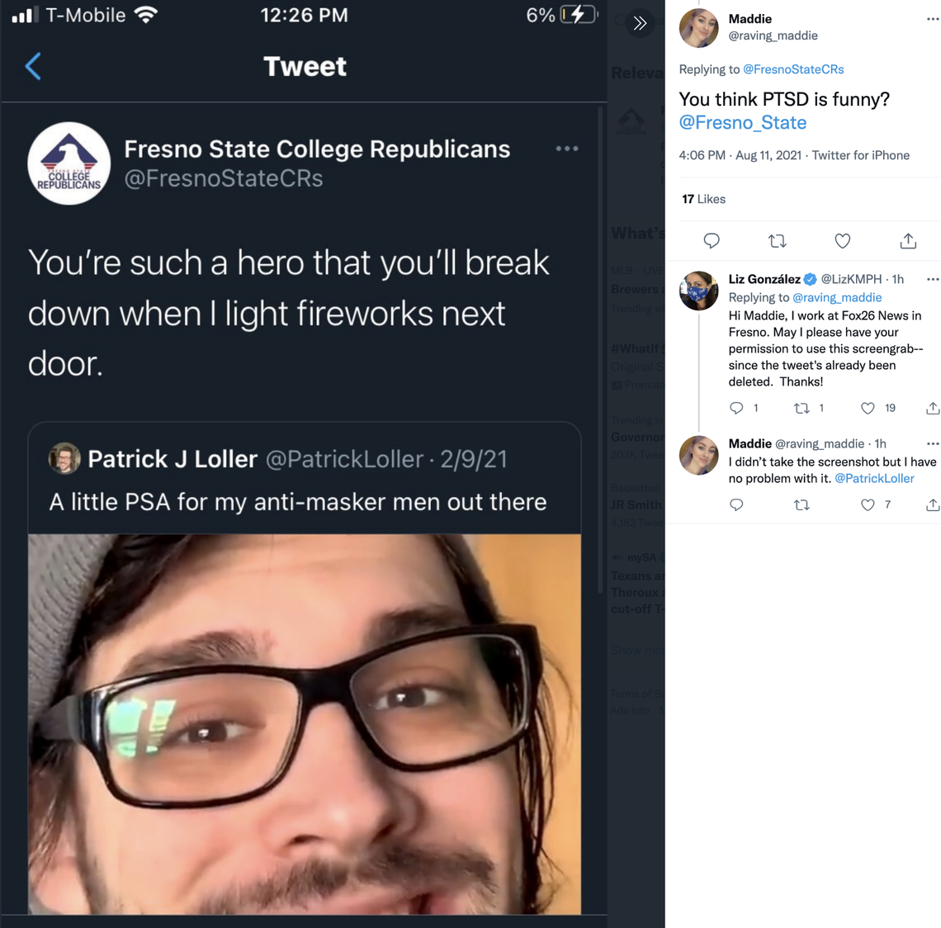Screen dimensions: 941x928
Task: Open the @Fresno_State mention link
Action: (x=741, y=122)
